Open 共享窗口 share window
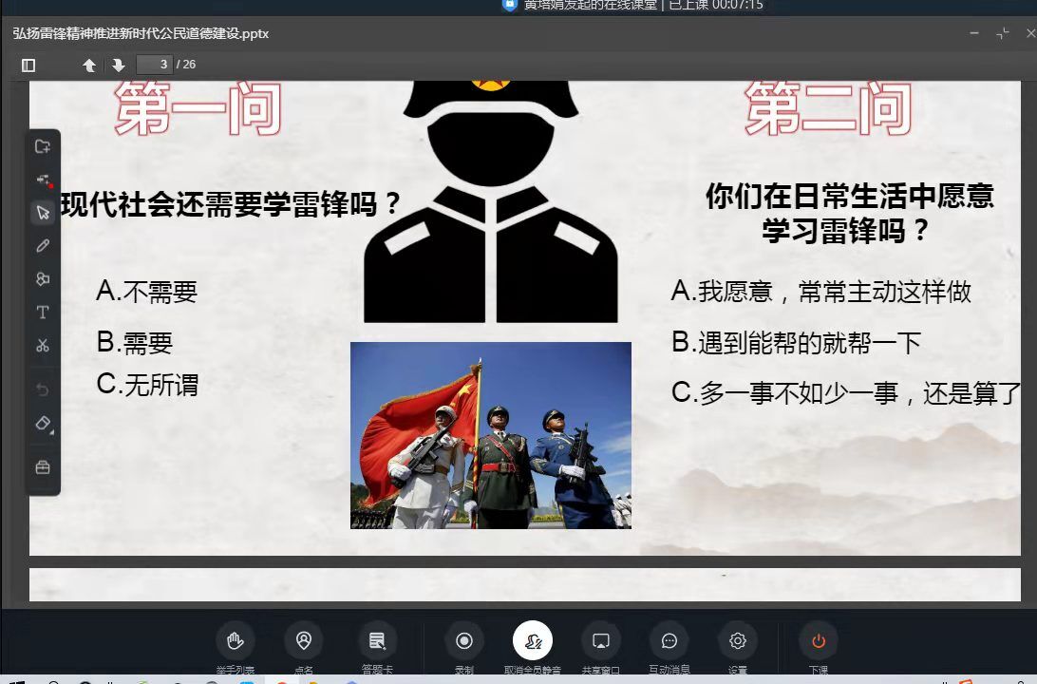 pos(600,641)
